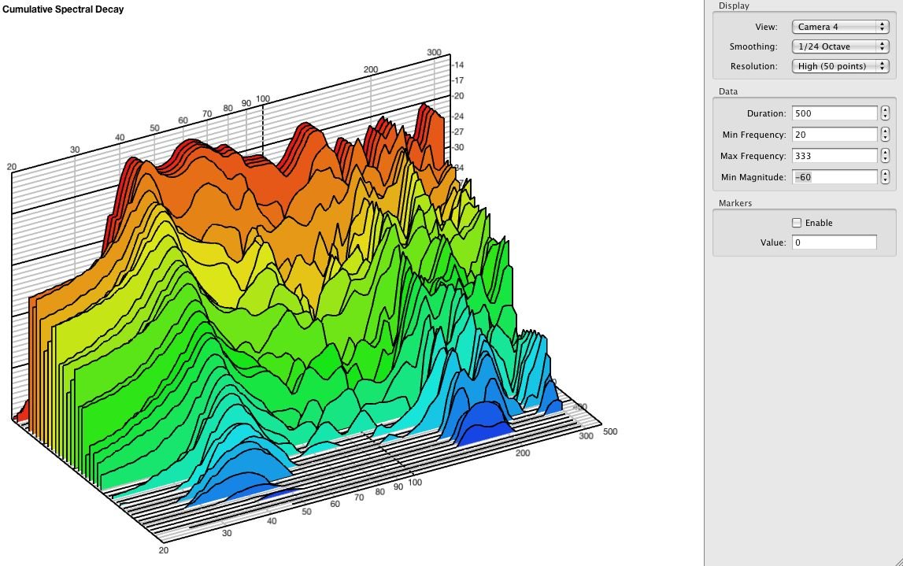Step Min Magnitude up with its arrow
Image resolution: width=903 pixels, height=566 pixels.
tap(886, 174)
